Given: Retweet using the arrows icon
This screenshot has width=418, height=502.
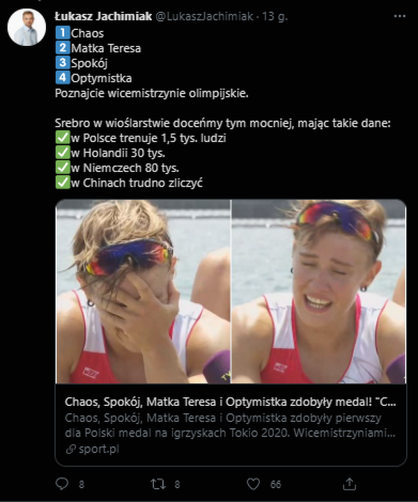Looking at the screenshot, I should pos(158,484).
